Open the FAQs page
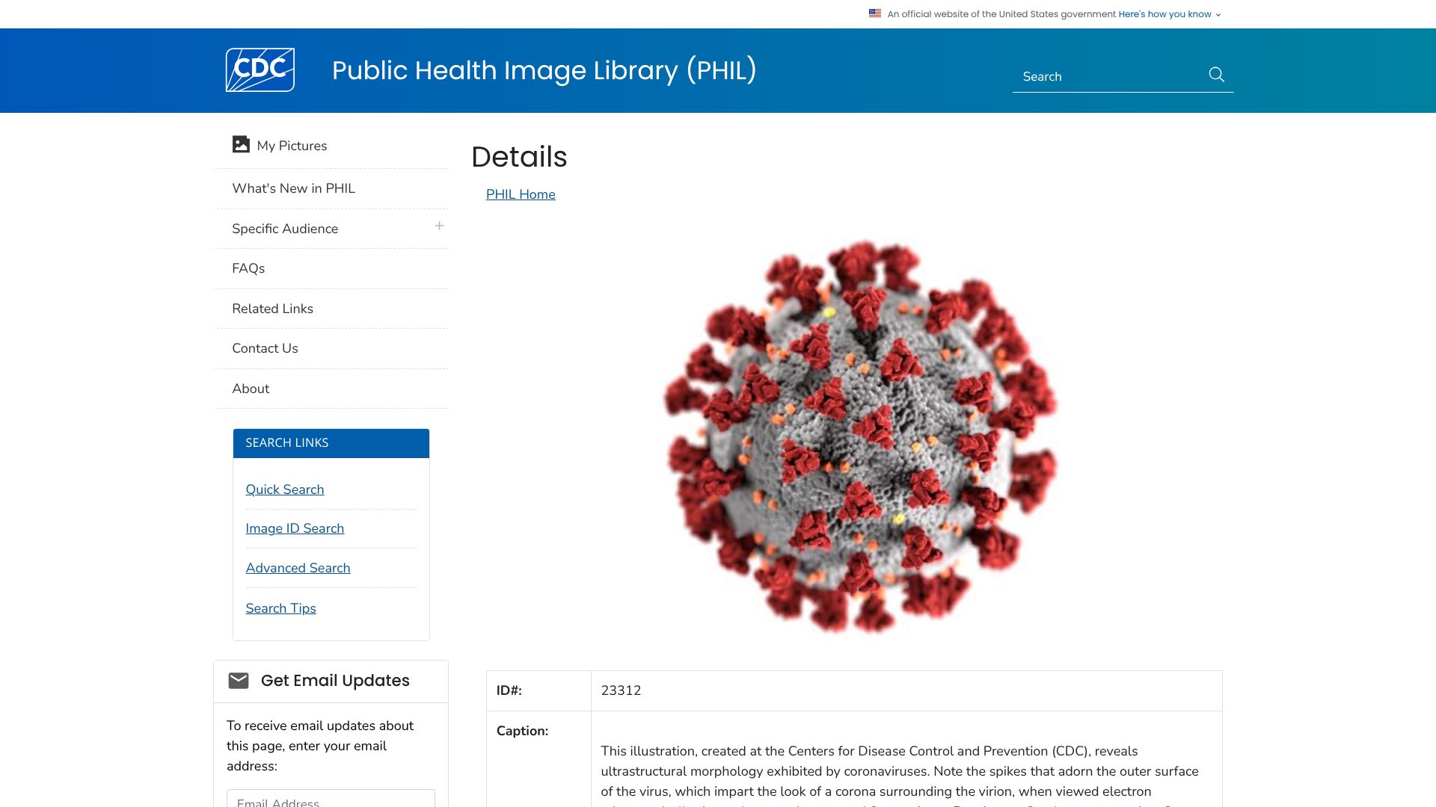Screen dimensions: 1436x807 click(331, 268)
